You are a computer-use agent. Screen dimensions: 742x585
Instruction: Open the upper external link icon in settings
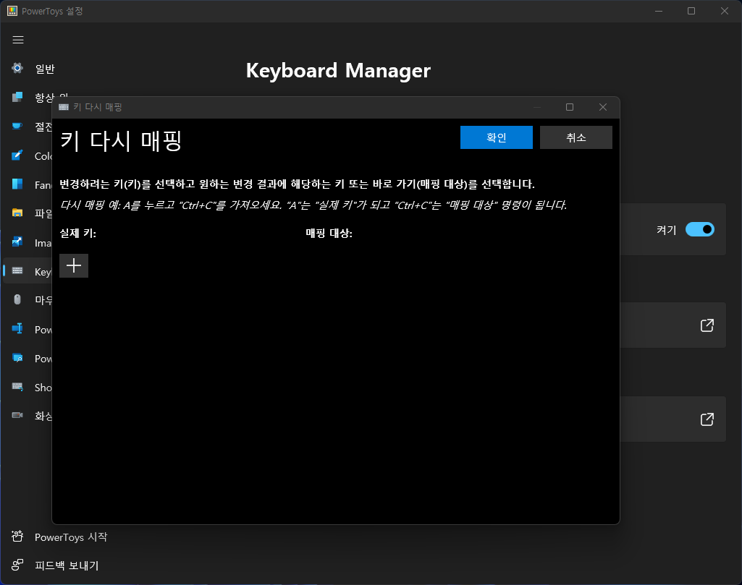click(707, 325)
